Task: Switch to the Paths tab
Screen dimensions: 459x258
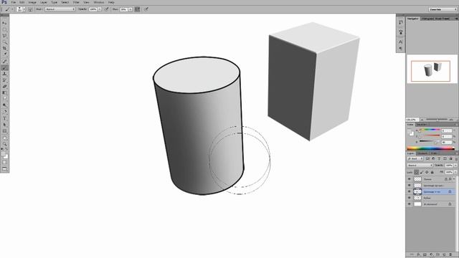Action: point(434,153)
